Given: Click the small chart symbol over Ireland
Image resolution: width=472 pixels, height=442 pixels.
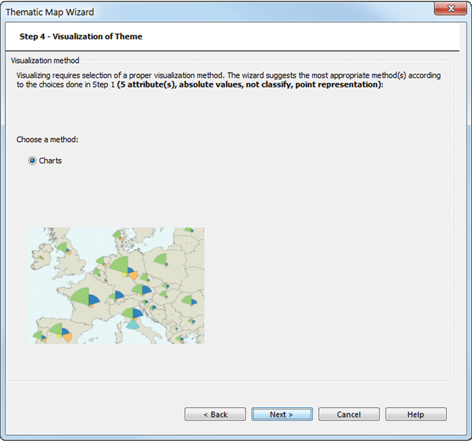Looking at the screenshot, I should pos(41,258).
